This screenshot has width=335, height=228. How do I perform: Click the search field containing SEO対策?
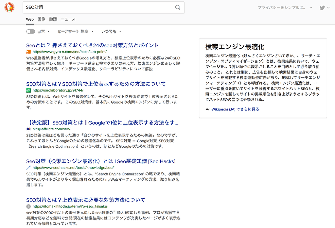98,8
